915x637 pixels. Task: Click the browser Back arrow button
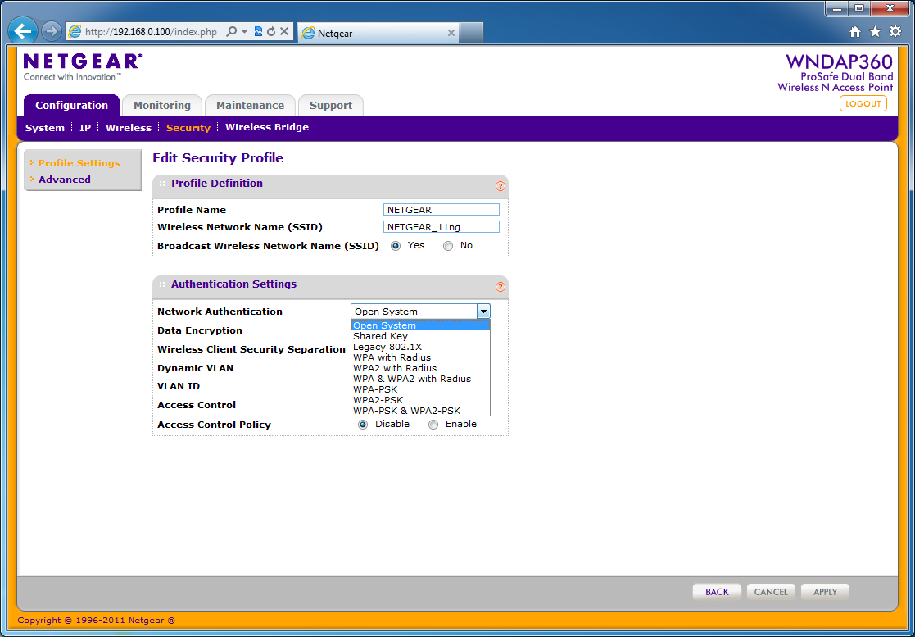click(23, 31)
